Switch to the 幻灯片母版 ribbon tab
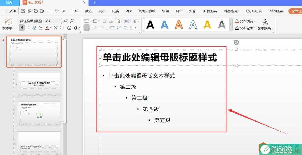Screen dimensions: 302x155 254,11
